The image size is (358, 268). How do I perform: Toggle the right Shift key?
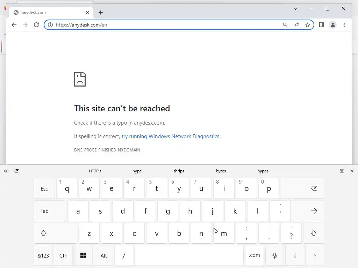coord(314,233)
